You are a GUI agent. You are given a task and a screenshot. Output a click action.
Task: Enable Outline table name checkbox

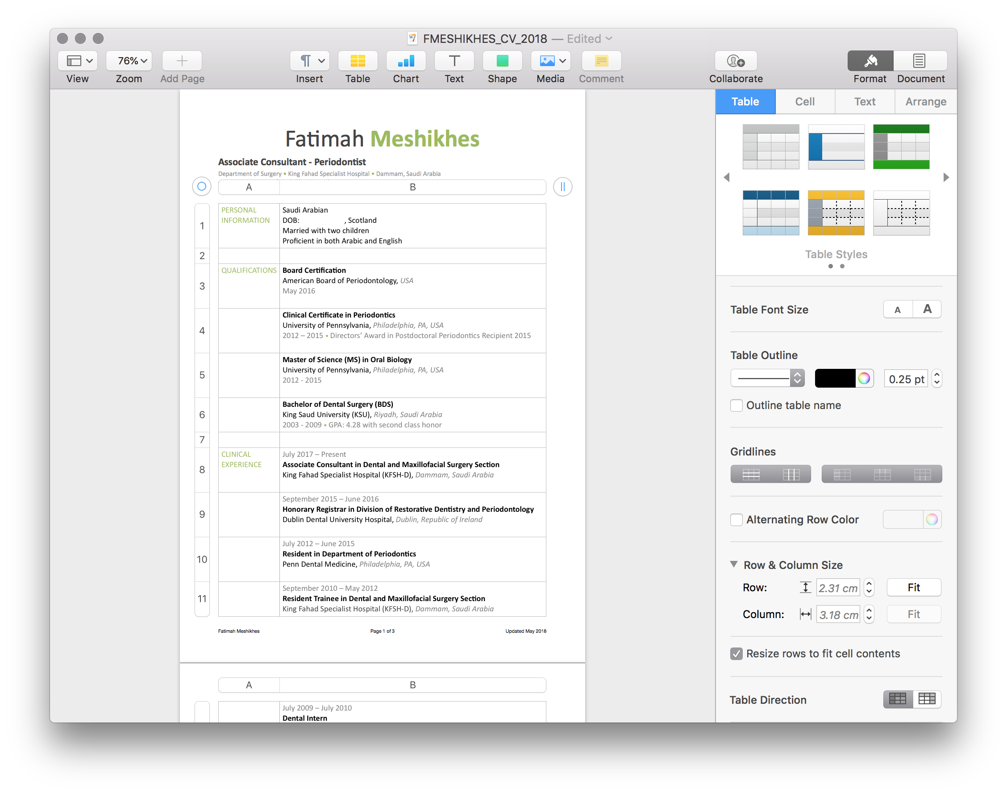(x=736, y=405)
